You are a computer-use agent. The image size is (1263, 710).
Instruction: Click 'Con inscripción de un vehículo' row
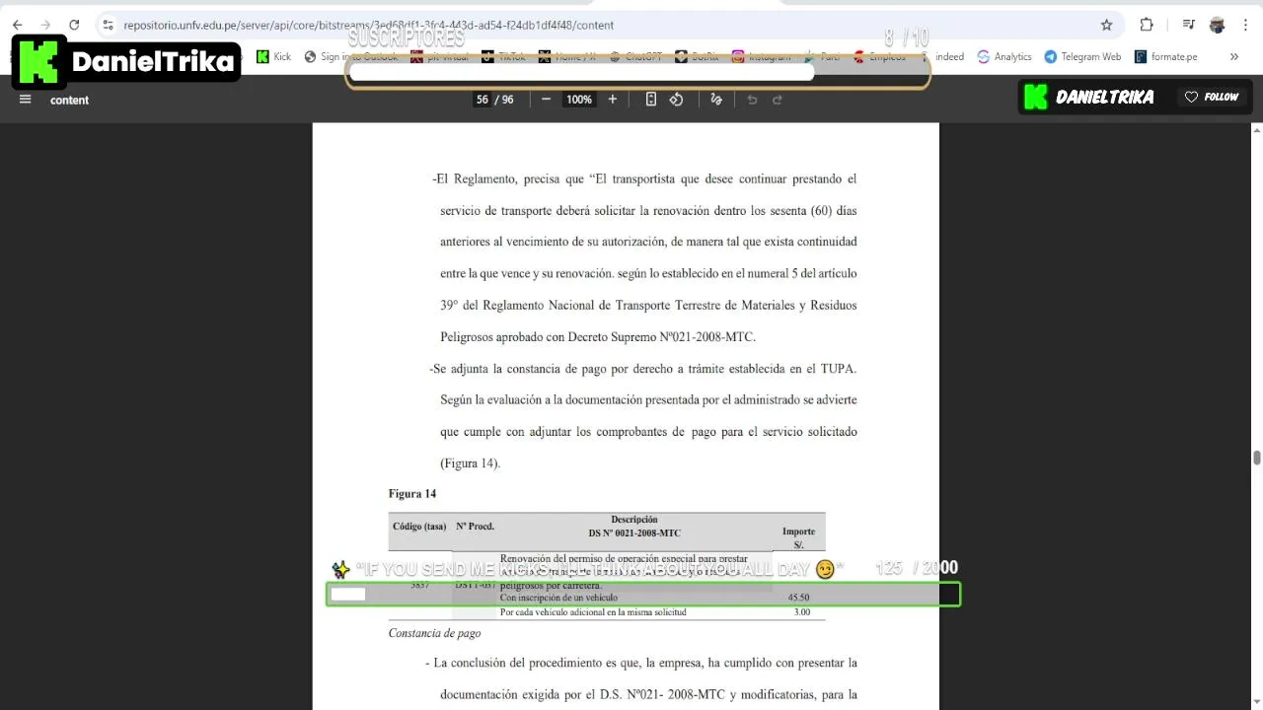pyautogui.click(x=558, y=598)
